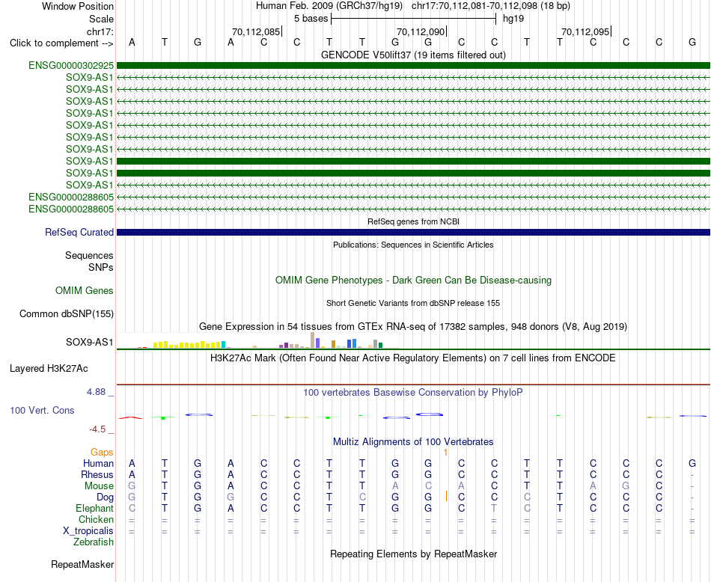
Task: Click the SOX9-AS1 label beside the GTEx chart
Action: coord(89,342)
